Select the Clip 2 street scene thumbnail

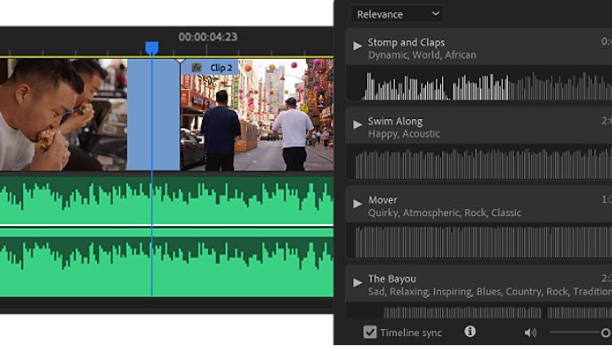[x=257, y=115]
